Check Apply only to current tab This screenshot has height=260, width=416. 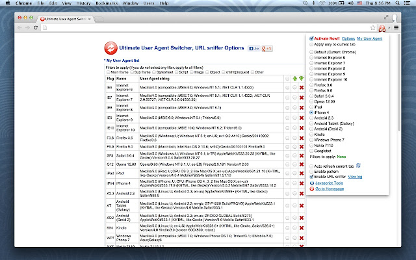click(311, 44)
